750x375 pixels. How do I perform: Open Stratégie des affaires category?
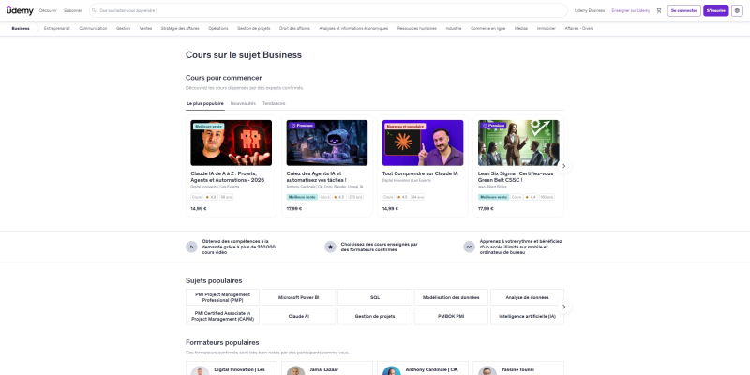click(x=180, y=29)
